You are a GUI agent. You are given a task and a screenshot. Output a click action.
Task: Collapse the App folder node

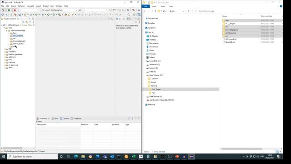[4, 28]
